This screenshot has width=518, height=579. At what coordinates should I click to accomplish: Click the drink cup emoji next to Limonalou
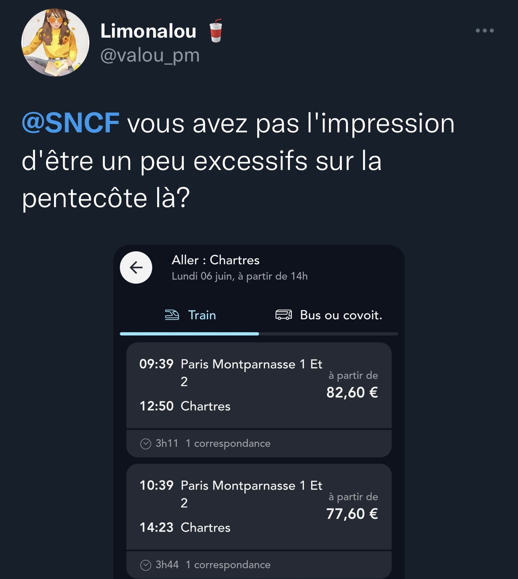point(216,31)
